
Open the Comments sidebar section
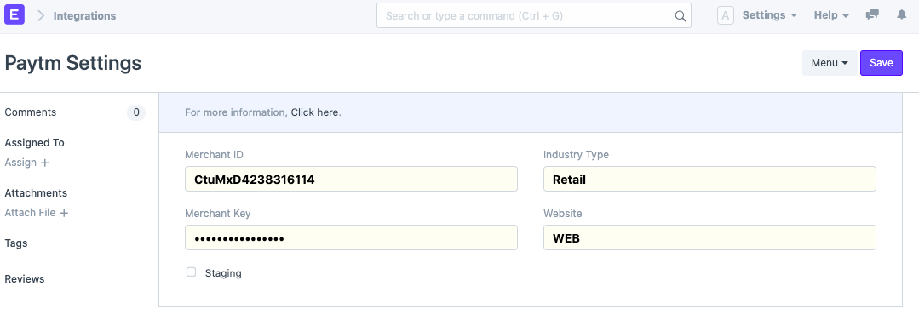[31, 112]
